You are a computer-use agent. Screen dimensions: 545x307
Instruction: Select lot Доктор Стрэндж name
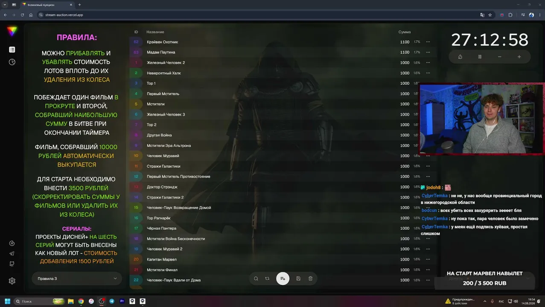click(x=162, y=187)
